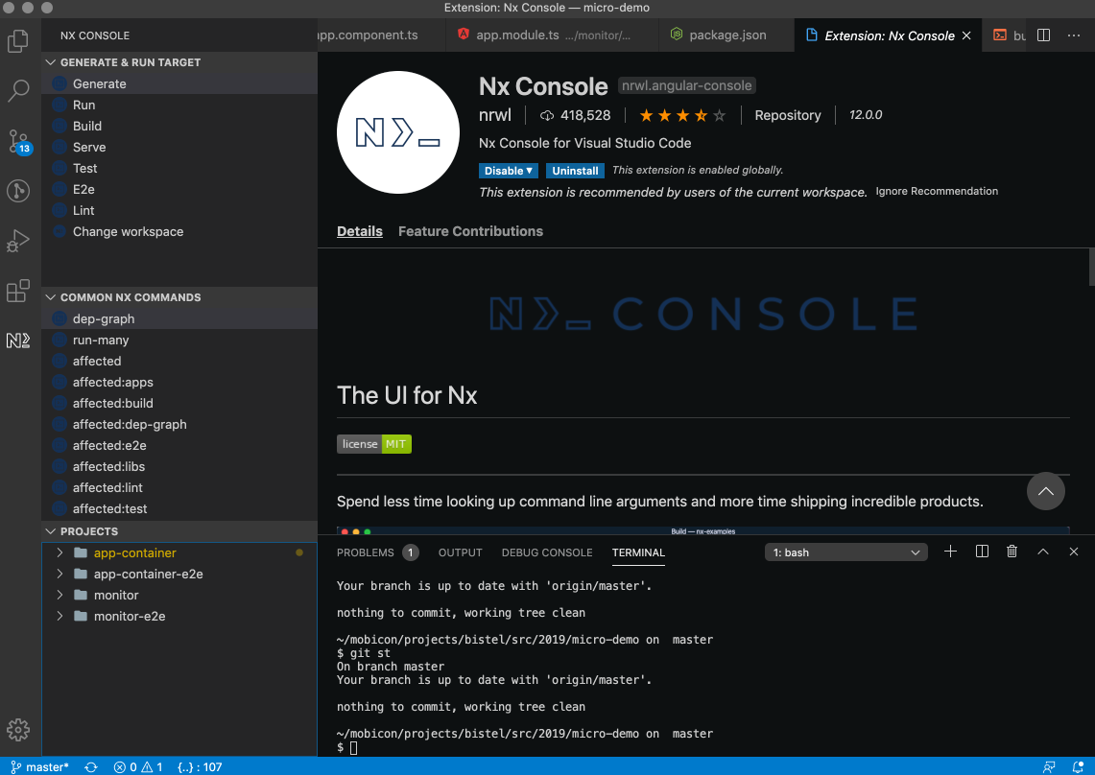Click the extension page vertical scrollbar
This screenshot has width=1095, height=775.
[1091, 267]
